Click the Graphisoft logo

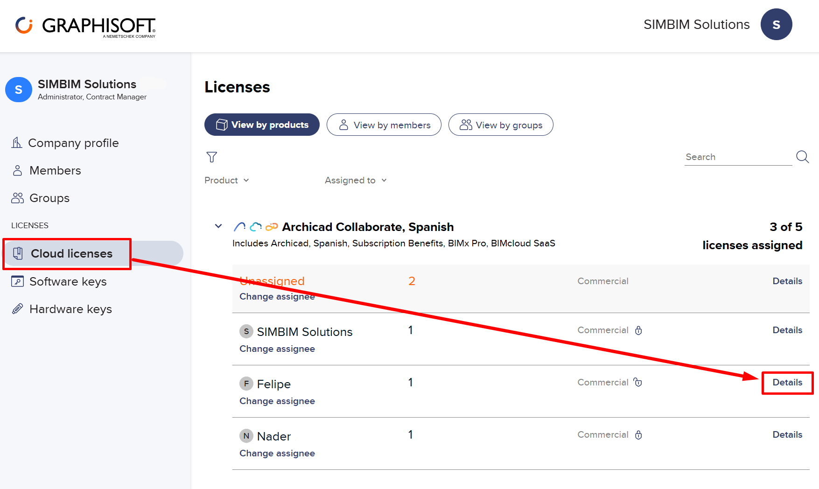point(85,26)
